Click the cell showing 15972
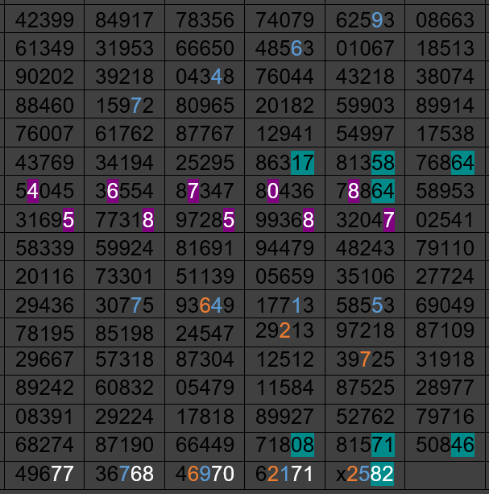This screenshot has height=494, width=489. click(x=124, y=106)
